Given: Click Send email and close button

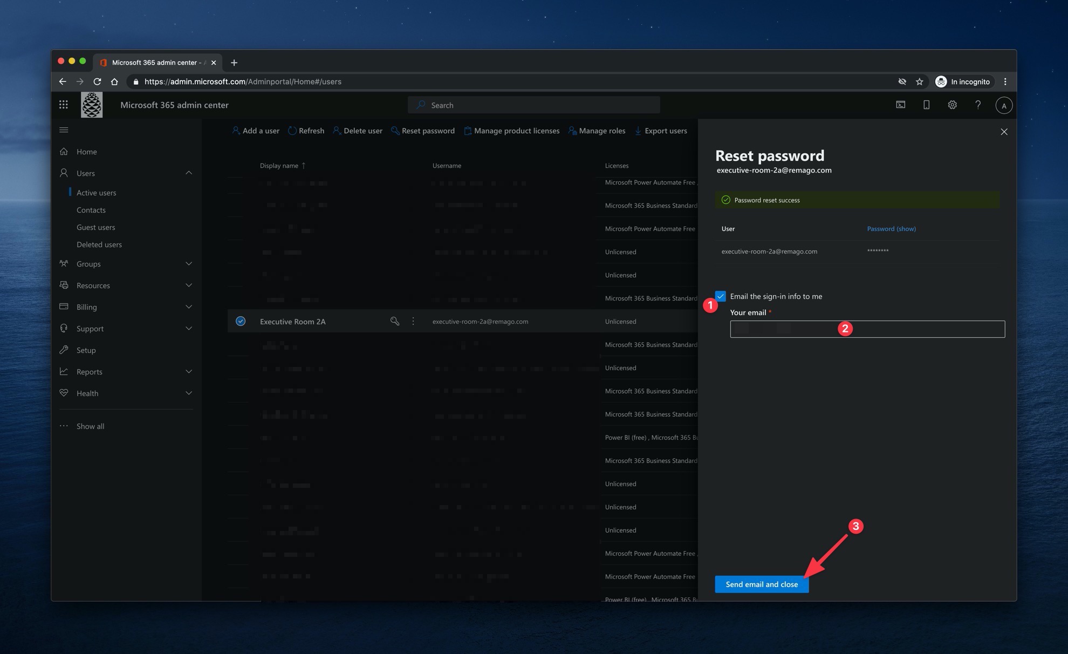Looking at the screenshot, I should click(x=762, y=584).
